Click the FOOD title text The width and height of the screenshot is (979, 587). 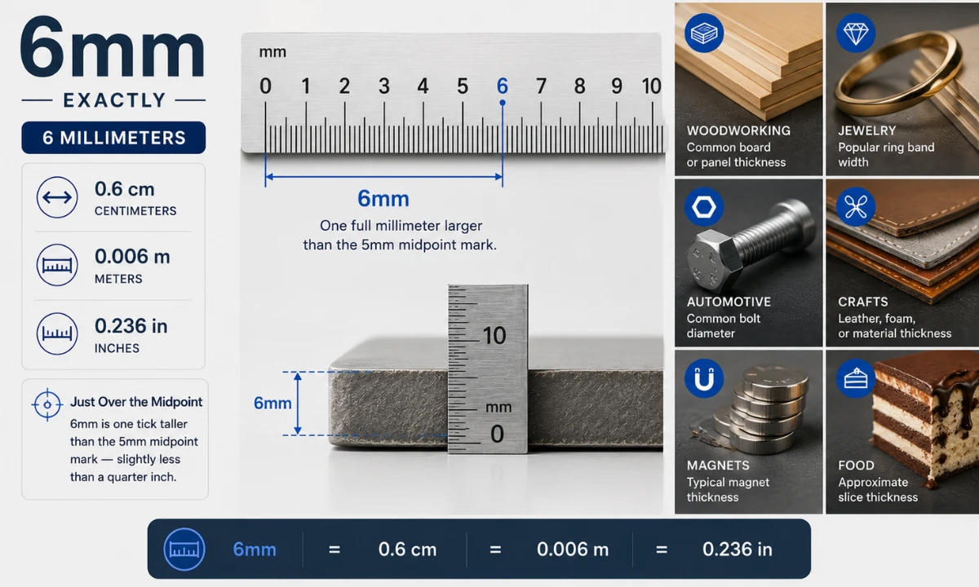click(856, 466)
